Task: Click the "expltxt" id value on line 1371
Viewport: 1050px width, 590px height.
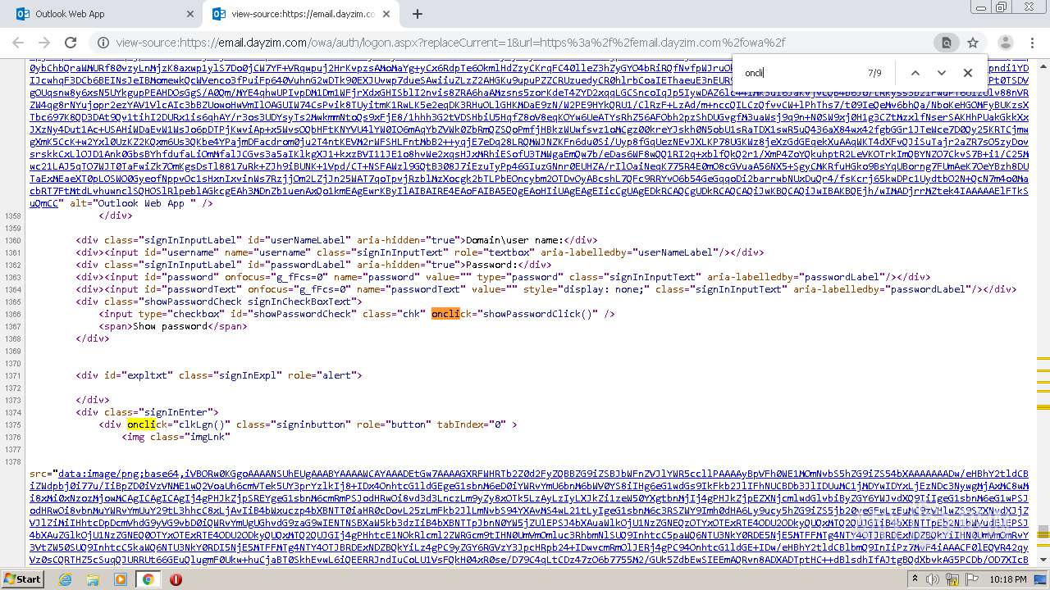Action: click(148, 375)
